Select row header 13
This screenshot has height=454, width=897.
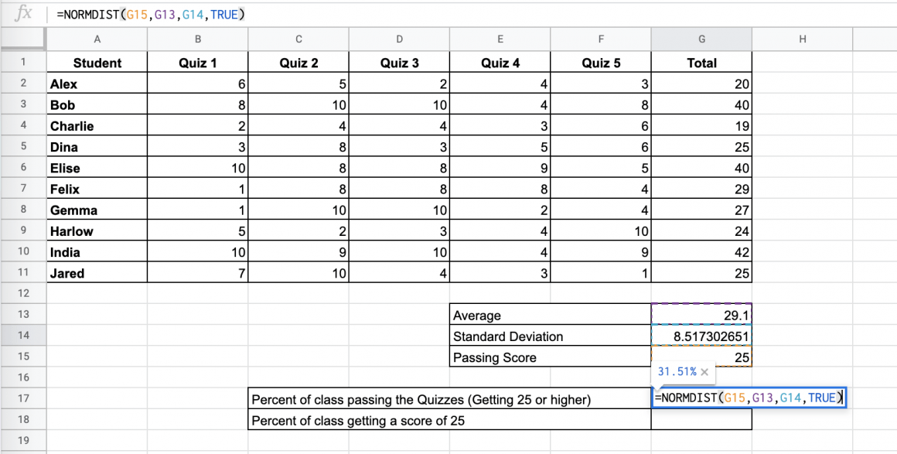click(22, 315)
